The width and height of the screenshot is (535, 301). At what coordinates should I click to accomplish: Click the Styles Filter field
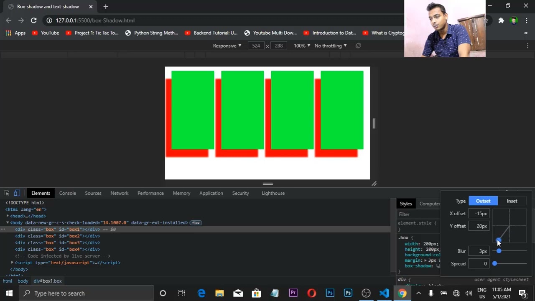[418, 214]
